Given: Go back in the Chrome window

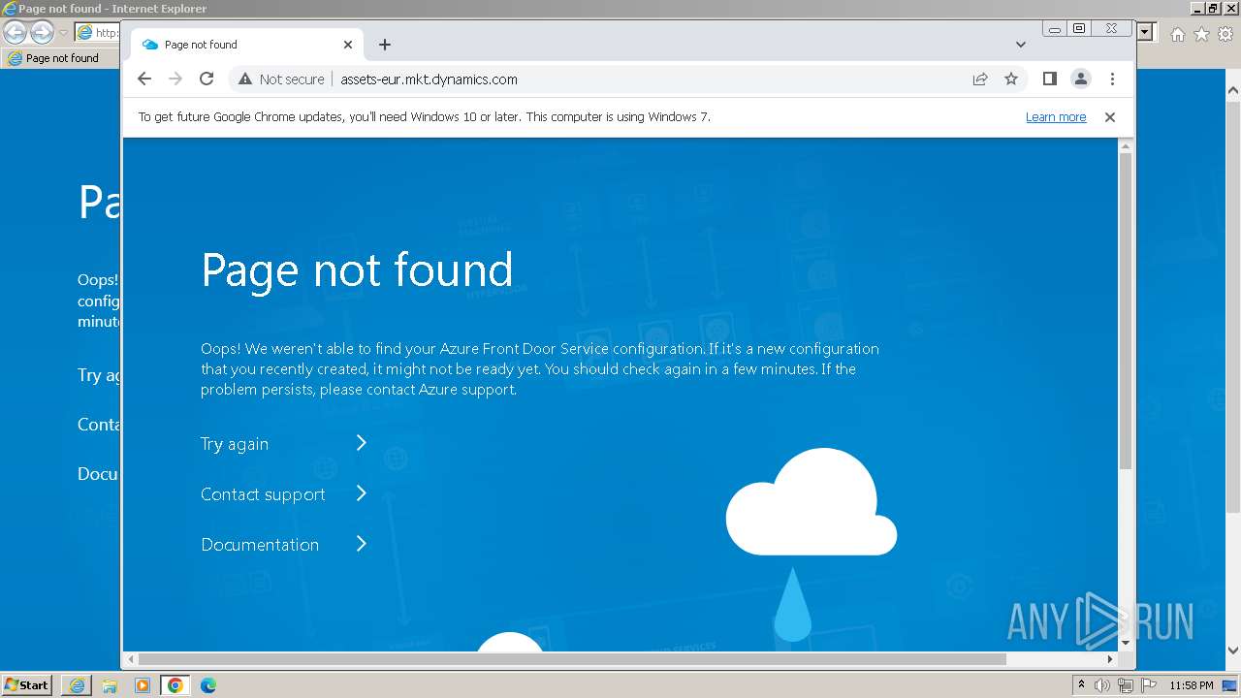Looking at the screenshot, I should (144, 79).
